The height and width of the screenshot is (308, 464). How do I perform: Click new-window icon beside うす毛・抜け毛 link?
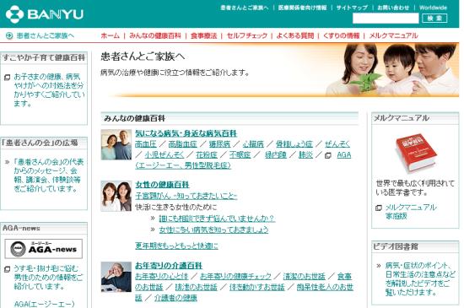pyautogui.click(x=7, y=269)
